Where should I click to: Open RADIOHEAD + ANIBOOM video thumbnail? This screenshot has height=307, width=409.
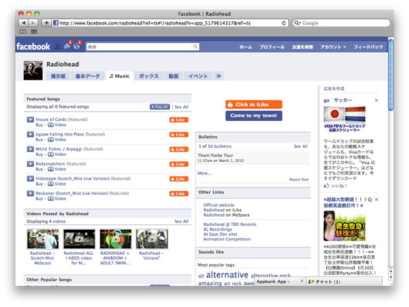115,239
